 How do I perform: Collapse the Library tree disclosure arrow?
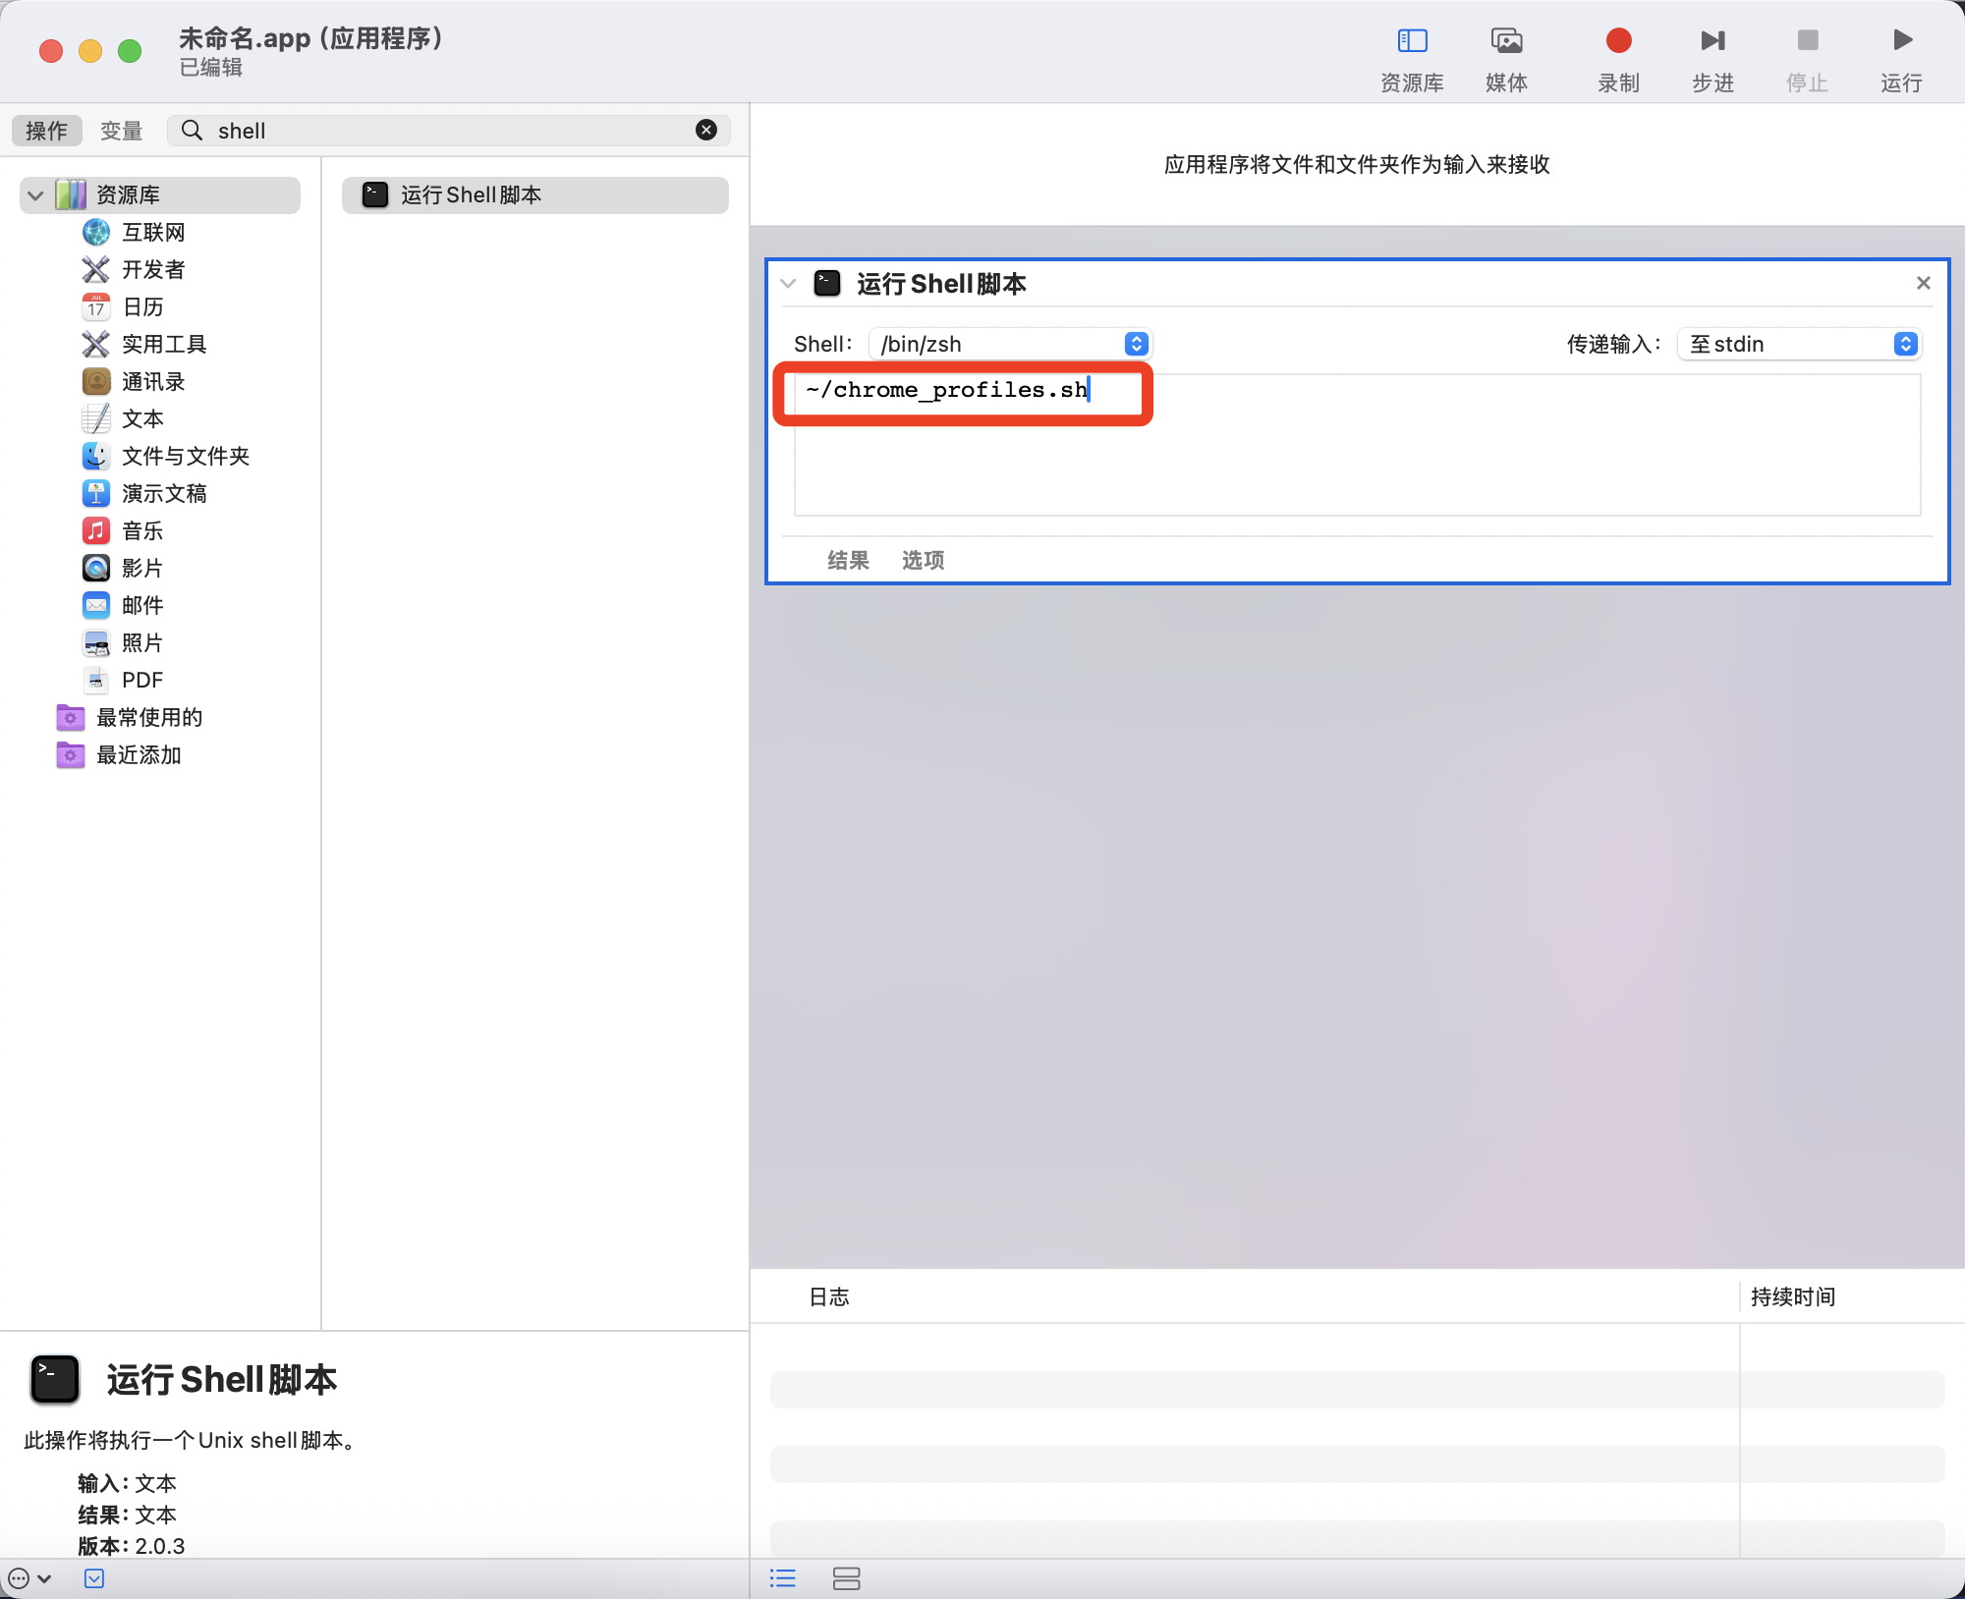pyautogui.click(x=36, y=195)
